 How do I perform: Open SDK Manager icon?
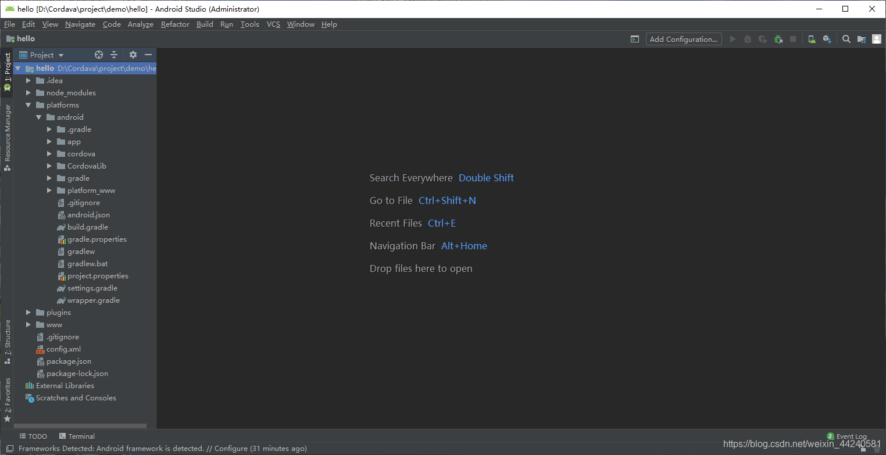coord(827,39)
